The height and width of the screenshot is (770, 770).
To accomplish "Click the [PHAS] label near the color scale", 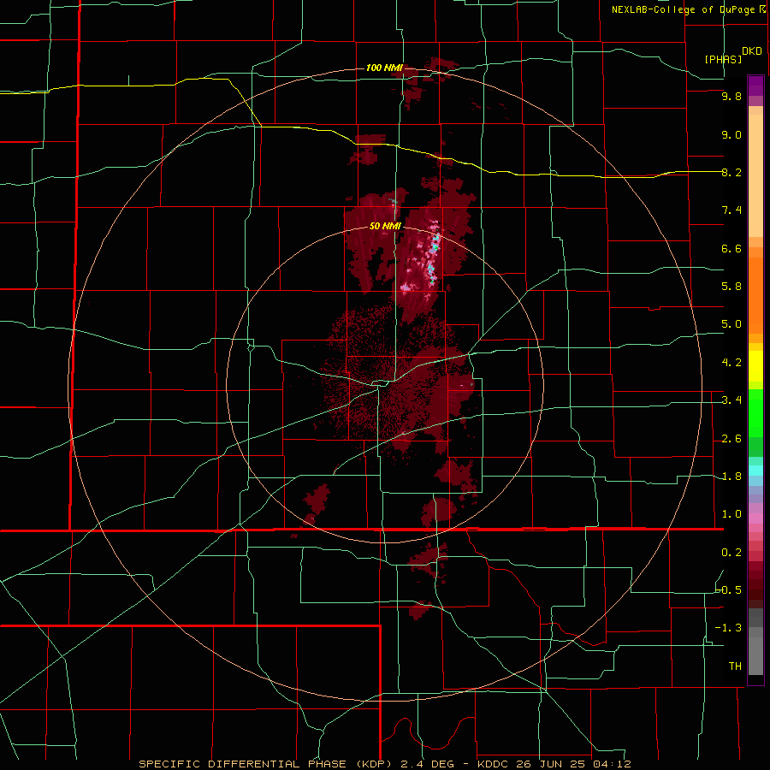I will (x=723, y=60).
